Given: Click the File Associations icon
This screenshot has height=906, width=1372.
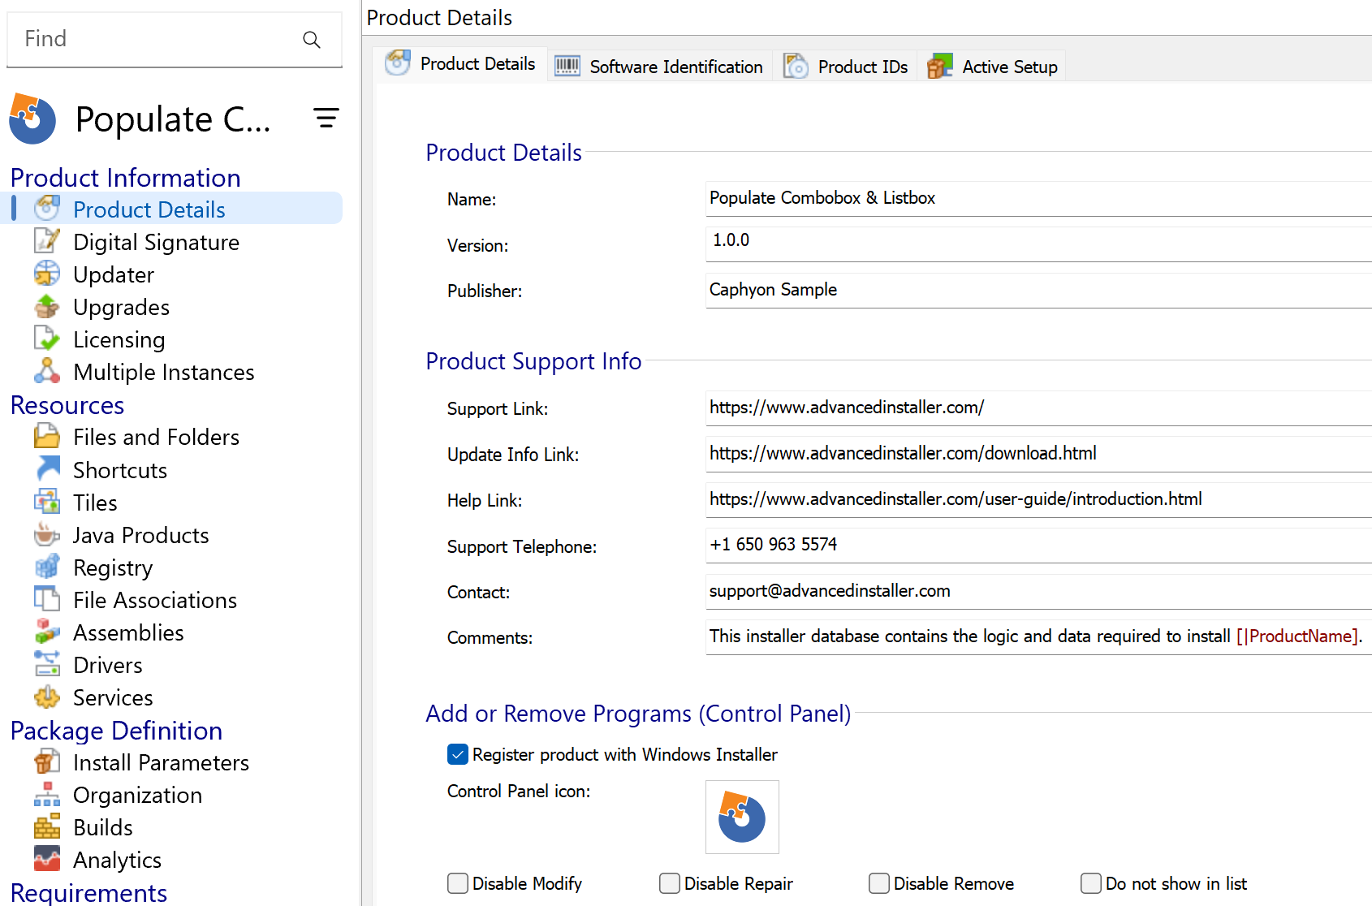Looking at the screenshot, I should (47, 599).
